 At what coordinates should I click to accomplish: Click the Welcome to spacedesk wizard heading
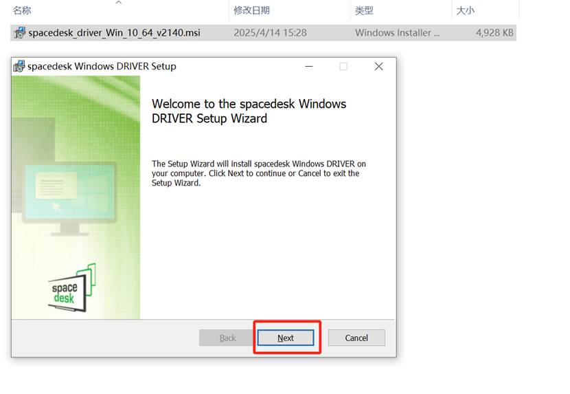coord(249,111)
